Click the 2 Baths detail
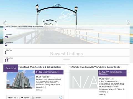 coord(36,98)
